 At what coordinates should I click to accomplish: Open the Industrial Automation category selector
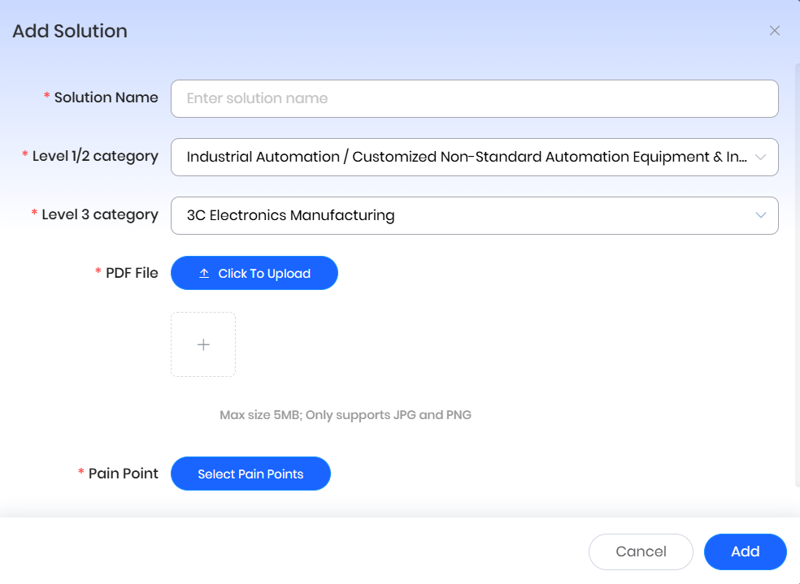click(467, 158)
